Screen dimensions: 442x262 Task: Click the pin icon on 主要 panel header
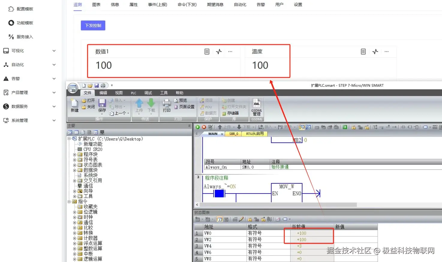click(x=189, y=126)
